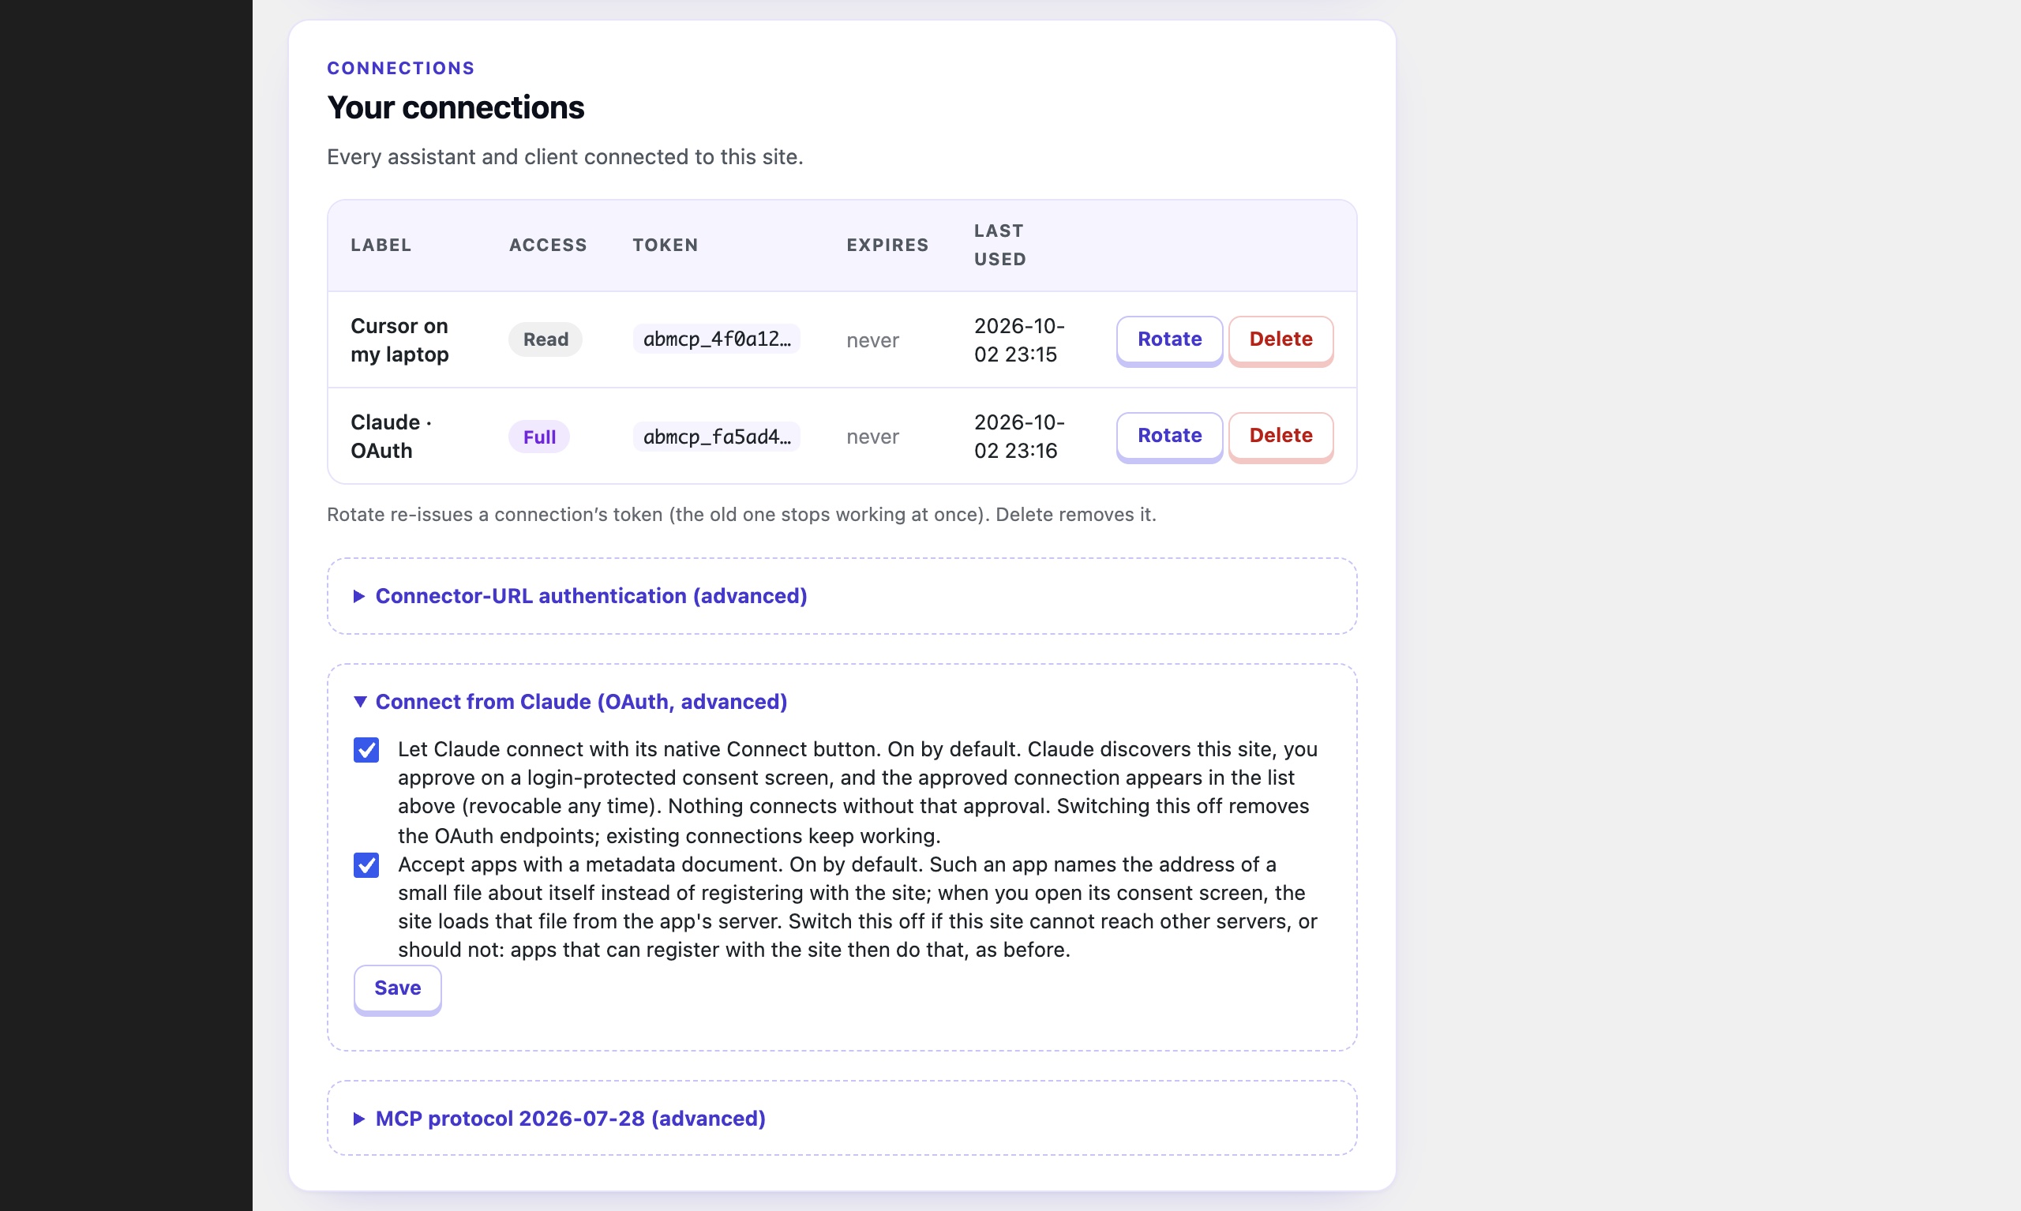This screenshot has width=2021, height=1211.
Task: Click the 2026-10-02 23:16 last used value
Action: click(1019, 437)
